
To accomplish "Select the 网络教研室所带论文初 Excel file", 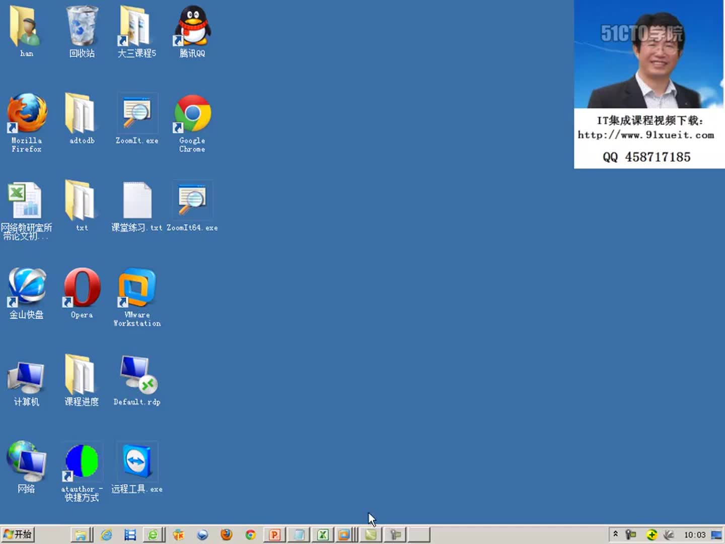I will click(x=26, y=210).
